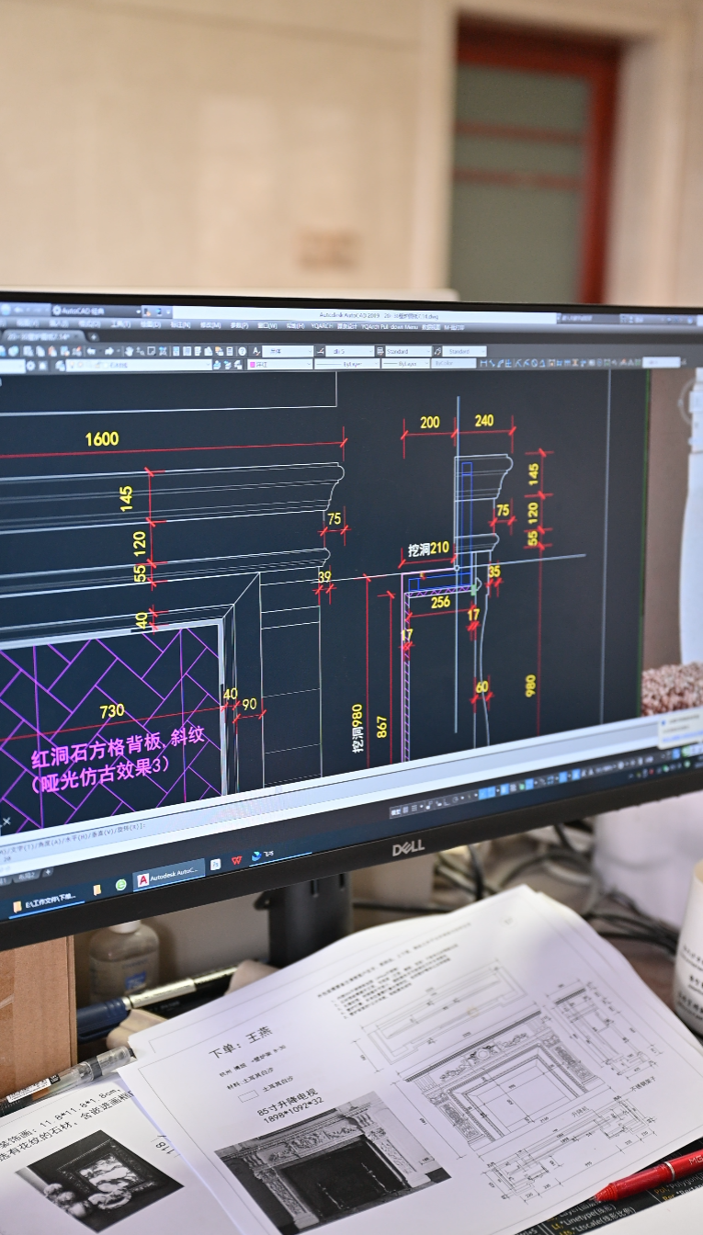This screenshot has height=1235, width=703.
Task: Switch to the open drawing file tab
Action: (42, 337)
